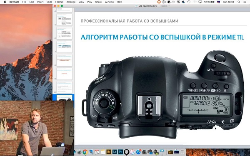Screen dimensions: 250x156
Task: Select the Canon camera image on slide
Action: click(x=163, y=95)
